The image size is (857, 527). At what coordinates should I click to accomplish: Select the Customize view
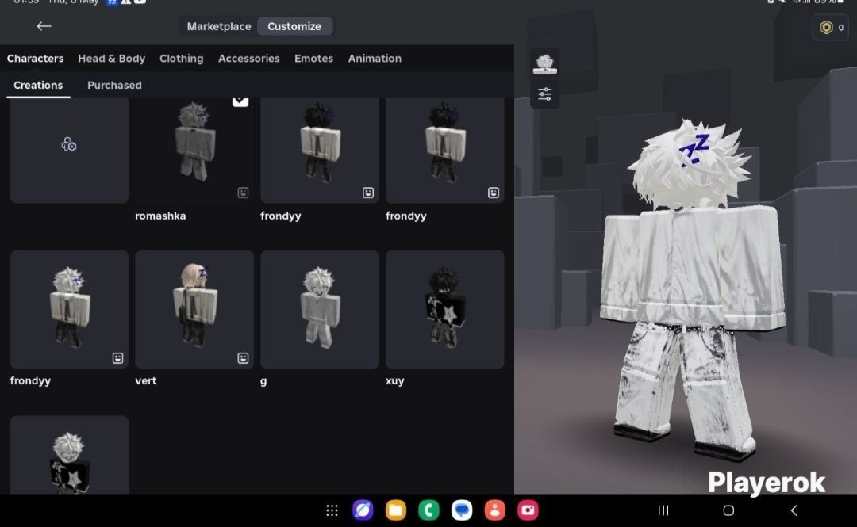pos(294,26)
